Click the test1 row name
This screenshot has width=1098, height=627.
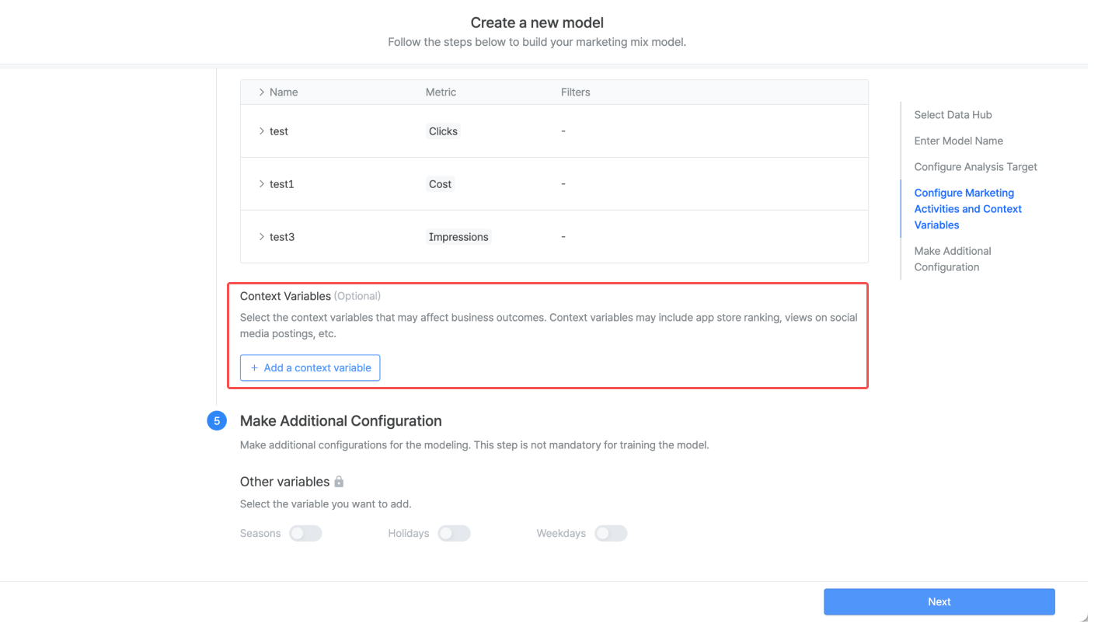pos(282,184)
